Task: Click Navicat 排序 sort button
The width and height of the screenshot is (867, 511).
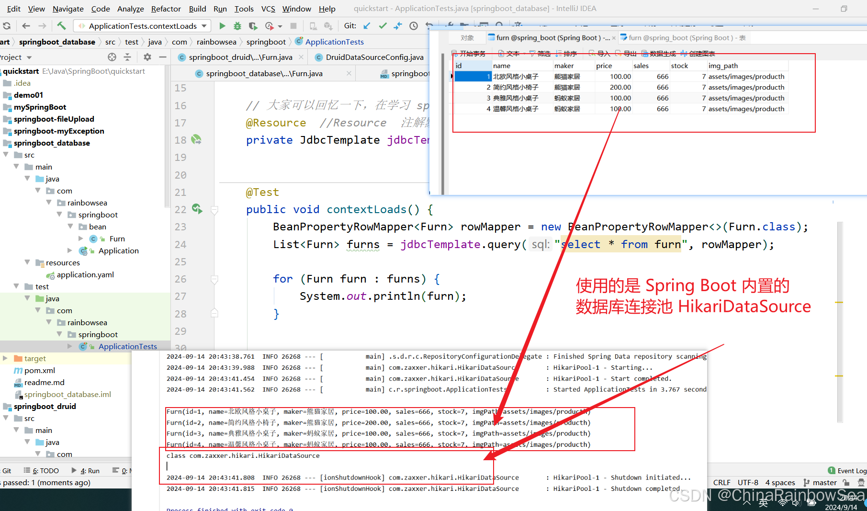Action: (566, 53)
